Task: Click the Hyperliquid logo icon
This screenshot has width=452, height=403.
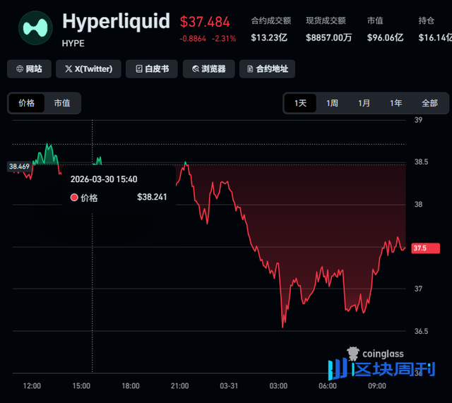Action: click(35, 28)
